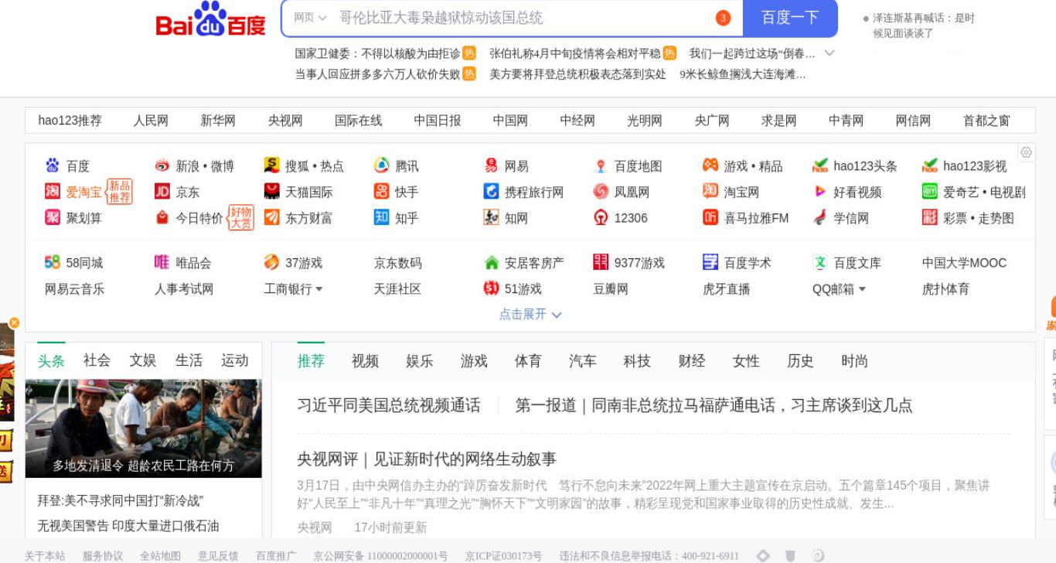Click the 携程旅行网 icon

pyautogui.click(x=491, y=191)
